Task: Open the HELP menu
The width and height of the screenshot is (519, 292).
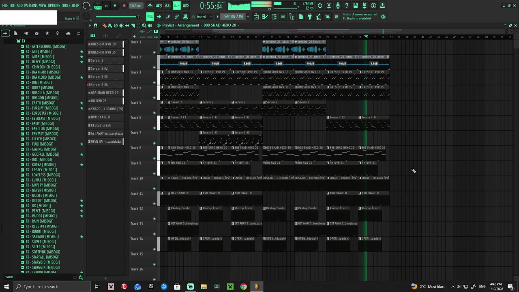Action: 75,6
